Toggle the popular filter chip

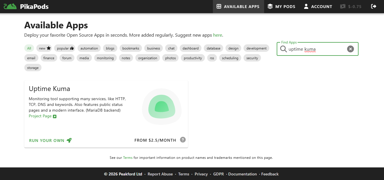tap(65, 48)
